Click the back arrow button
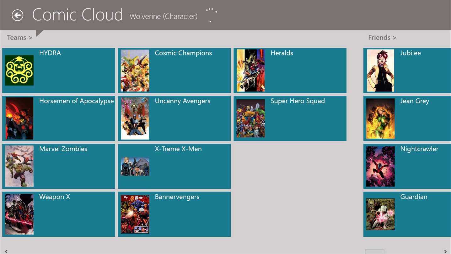 pos(18,15)
